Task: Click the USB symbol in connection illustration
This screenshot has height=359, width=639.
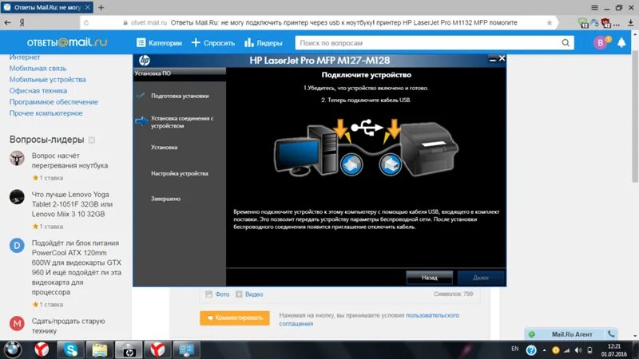Action: (x=367, y=128)
